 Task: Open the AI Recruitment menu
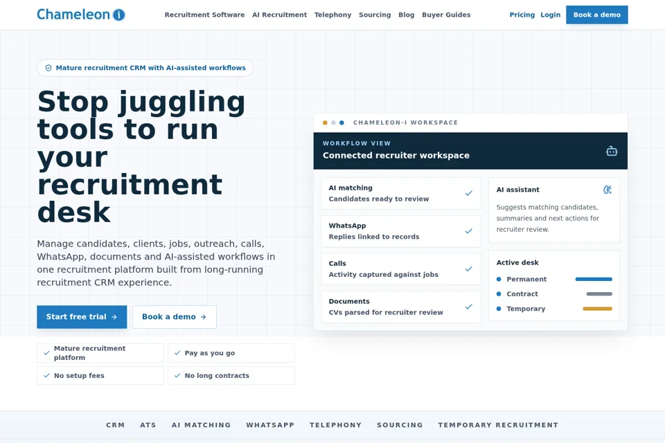pyautogui.click(x=279, y=15)
